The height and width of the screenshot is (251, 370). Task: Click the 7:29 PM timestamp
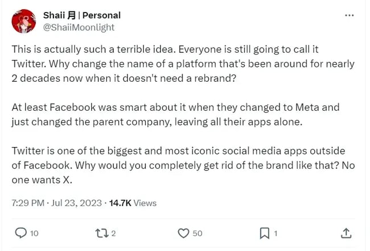point(28,203)
